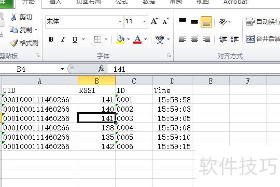Viewport: 280px width, 187px height.
Task: Open clipboard group dialog launcher
Action: [x=37, y=56]
